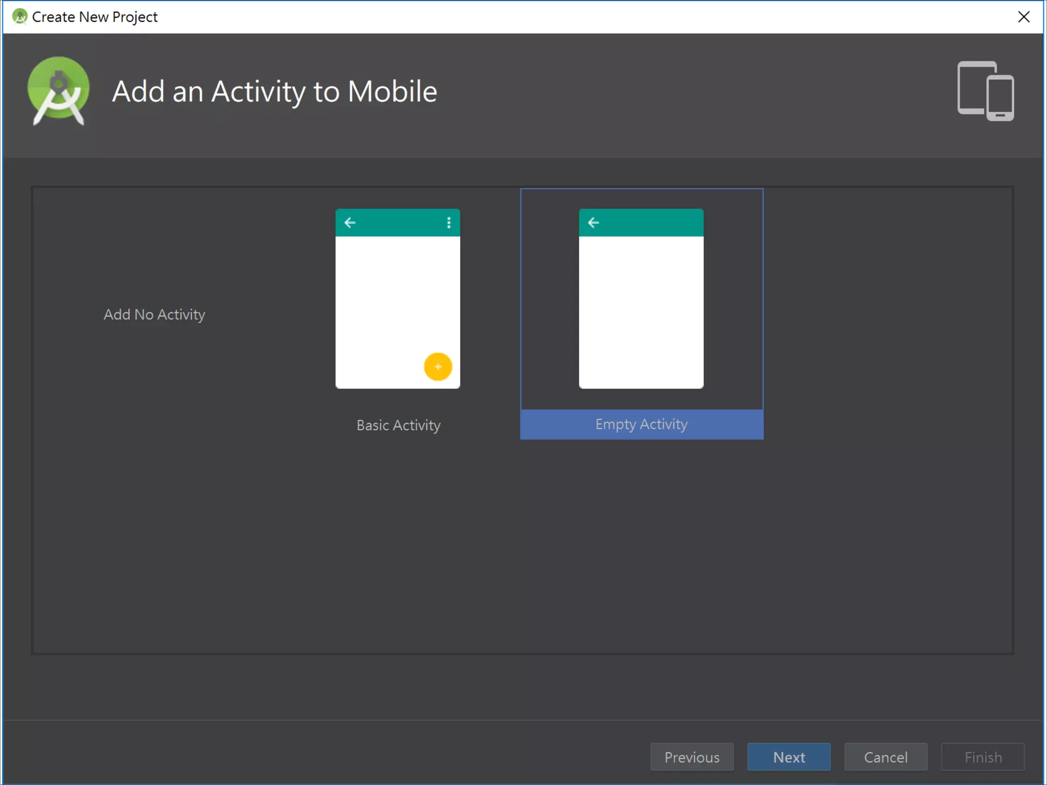Screen dimensions: 1047x785
Task: Click the highlighted Empty Activity label
Action: point(641,424)
